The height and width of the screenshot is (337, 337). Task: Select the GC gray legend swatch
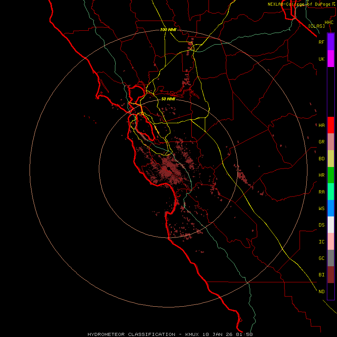[331, 258]
